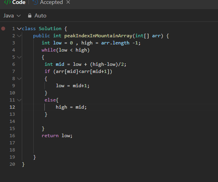Click line number 12 in the gutter

tap(12, 107)
